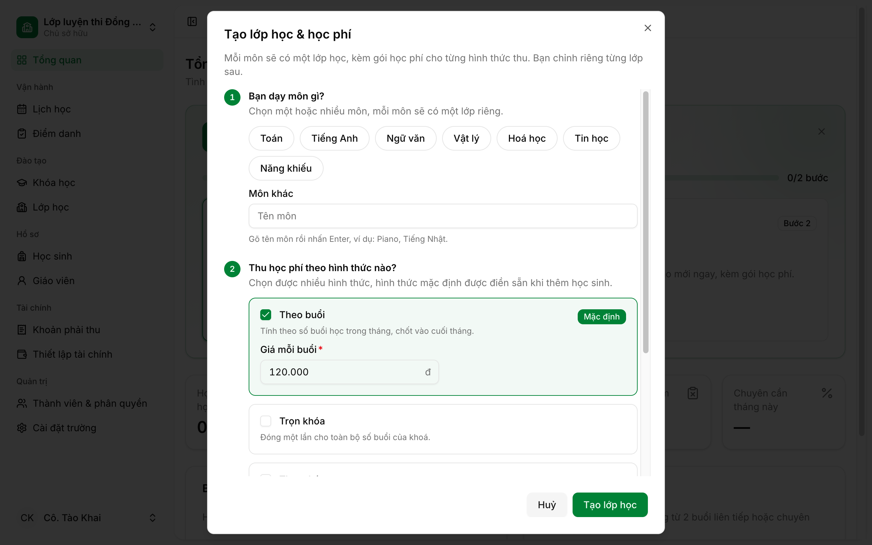Viewport: 872px width, 545px height.
Task: Select the Năng khiếu subject chip
Action: click(286, 168)
